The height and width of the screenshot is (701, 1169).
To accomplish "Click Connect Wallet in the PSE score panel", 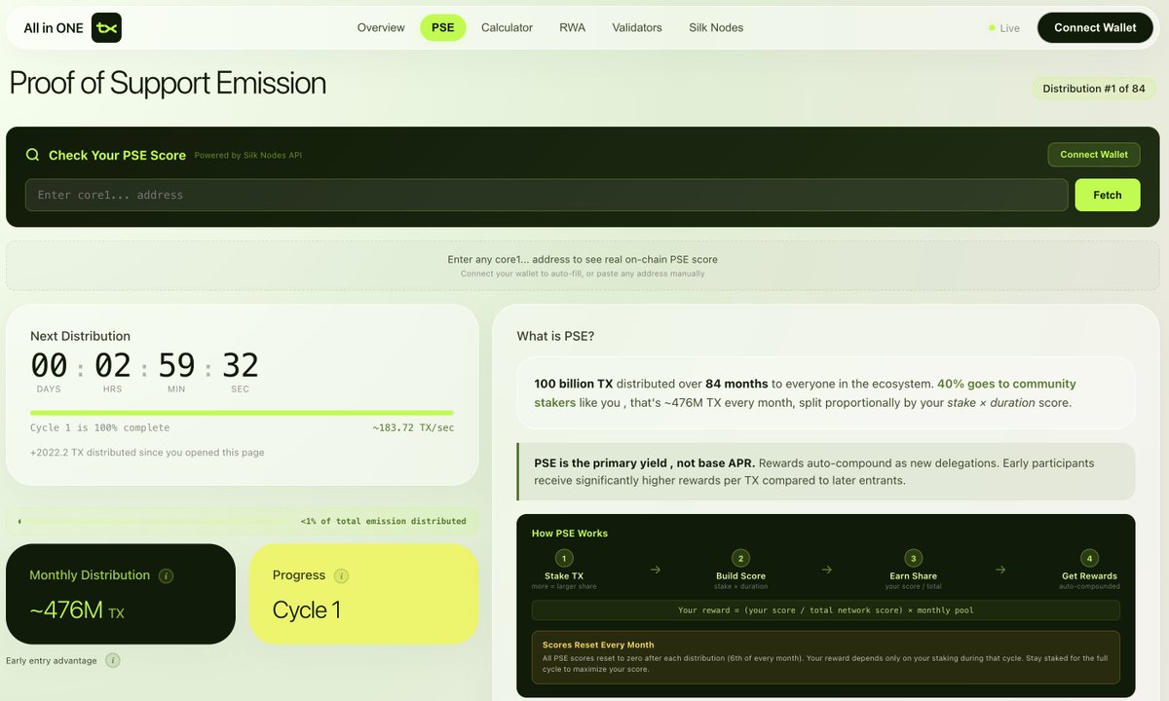I will pos(1094,154).
